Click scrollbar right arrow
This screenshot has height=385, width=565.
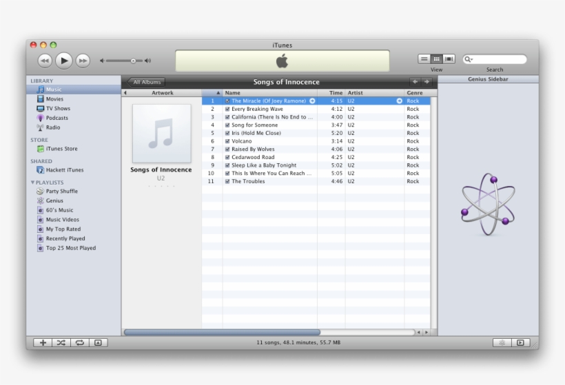pos(427,333)
